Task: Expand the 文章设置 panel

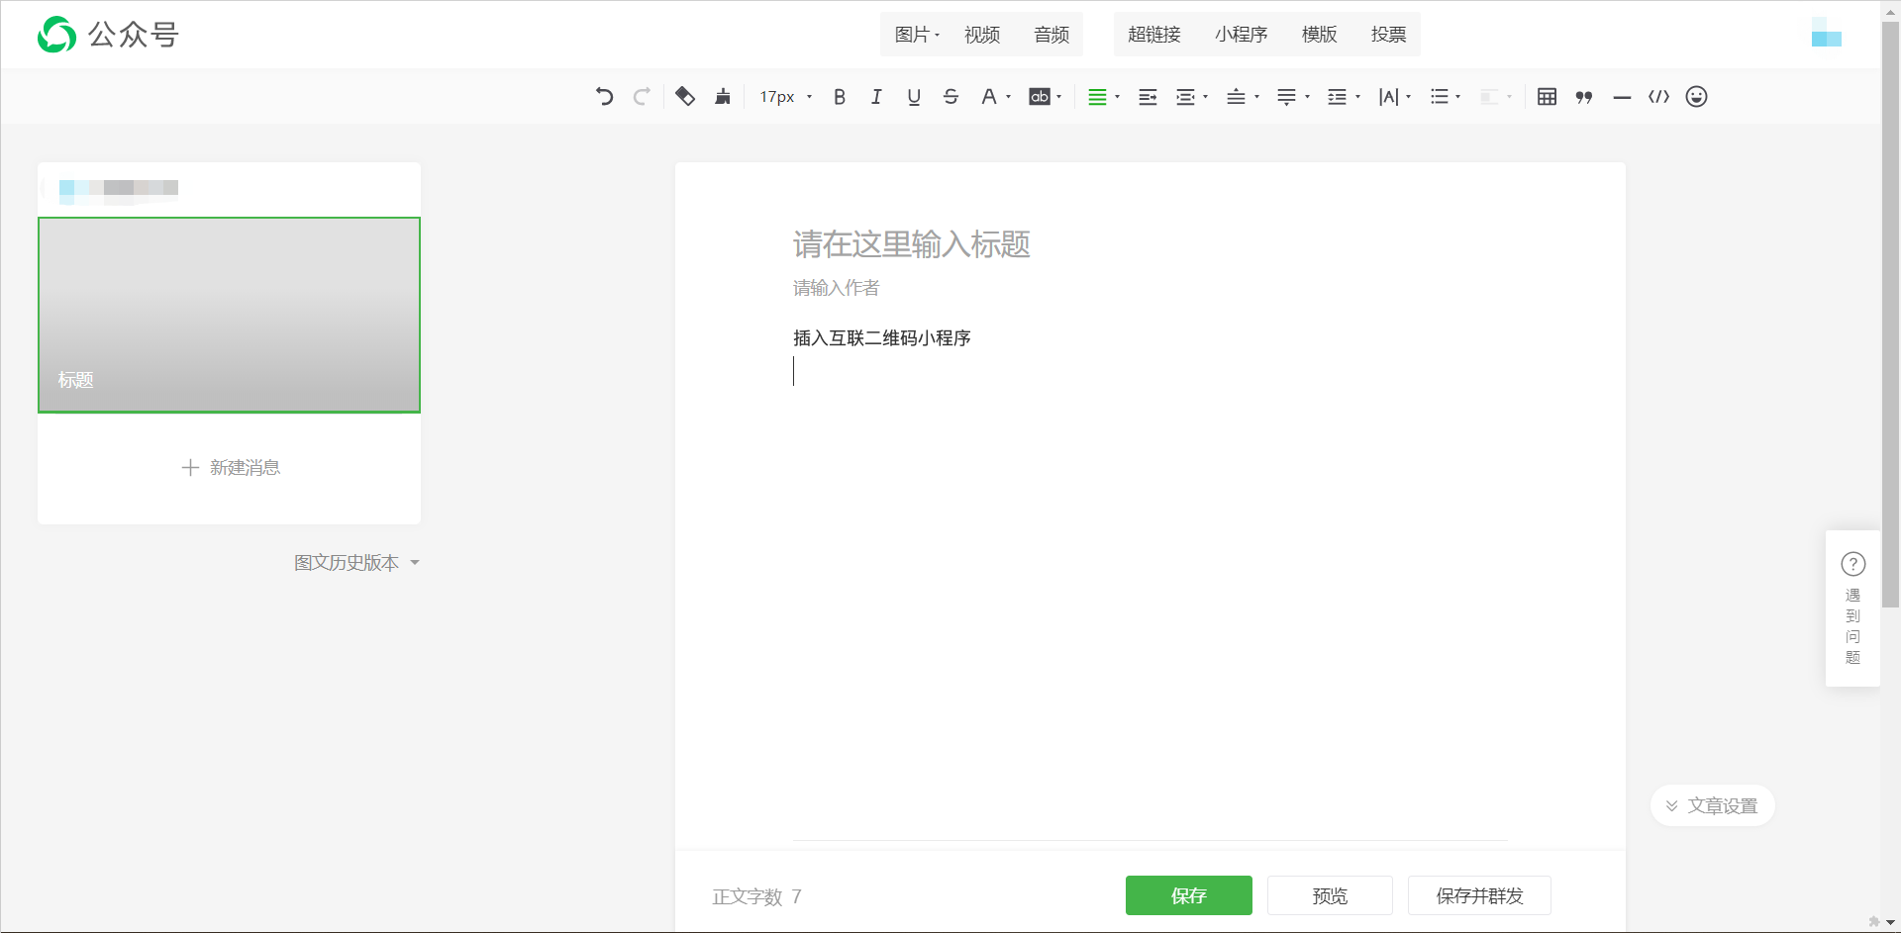Action: click(x=1712, y=806)
